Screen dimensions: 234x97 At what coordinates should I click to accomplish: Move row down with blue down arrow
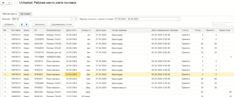pos(26,24)
